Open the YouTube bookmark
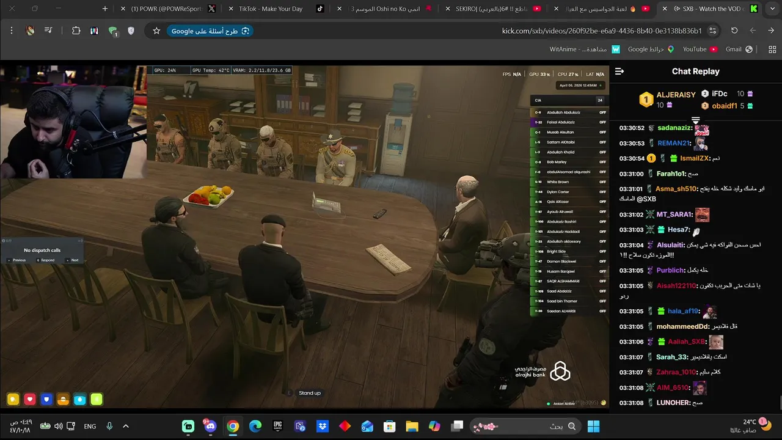Viewport: 782px width, 440px height. 700,50
